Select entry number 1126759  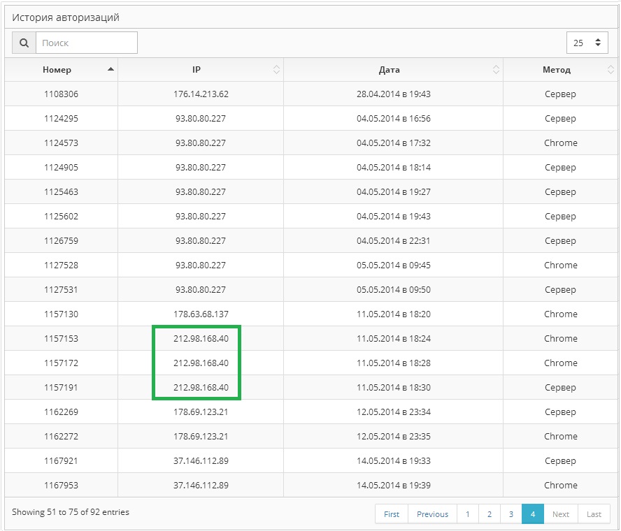[x=61, y=241]
